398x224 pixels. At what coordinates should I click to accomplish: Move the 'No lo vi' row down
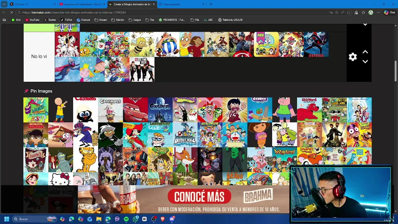[x=365, y=62]
